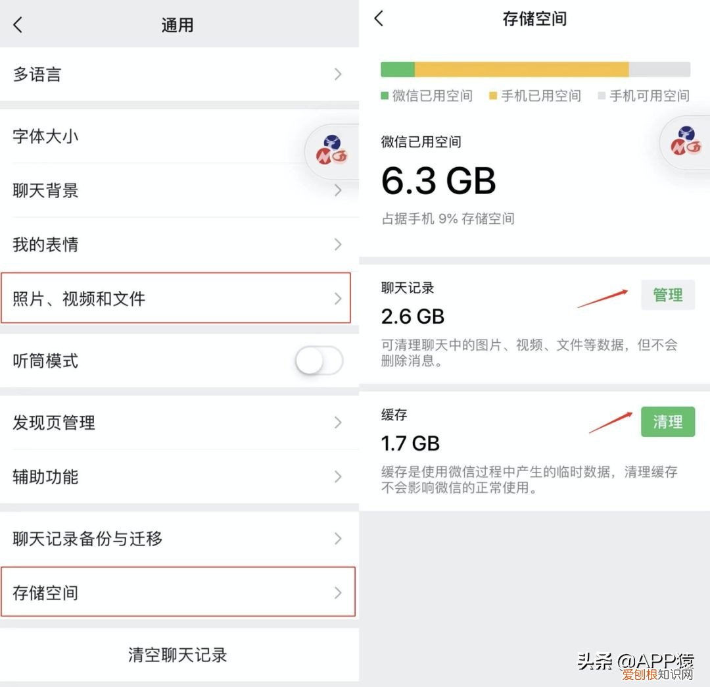710x687 pixels.
Task: Select the 照片、视频和文件 entry
Action: 177,298
